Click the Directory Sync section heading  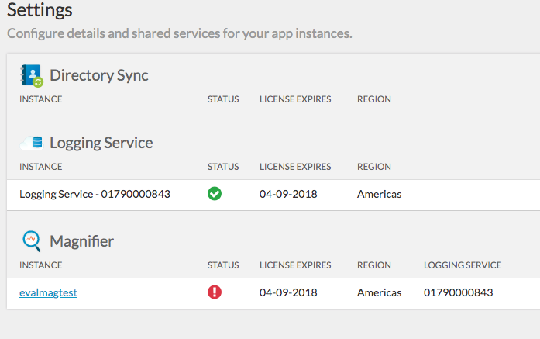click(x=98, y=75)
